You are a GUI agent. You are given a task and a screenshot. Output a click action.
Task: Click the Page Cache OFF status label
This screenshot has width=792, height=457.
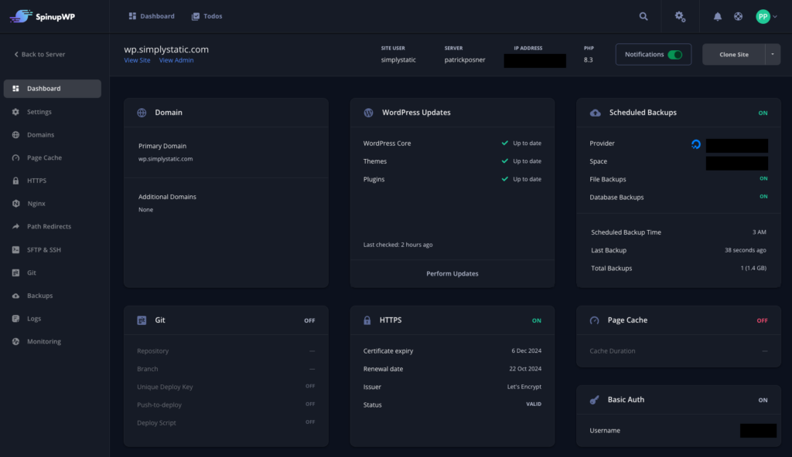coord(762,320)
